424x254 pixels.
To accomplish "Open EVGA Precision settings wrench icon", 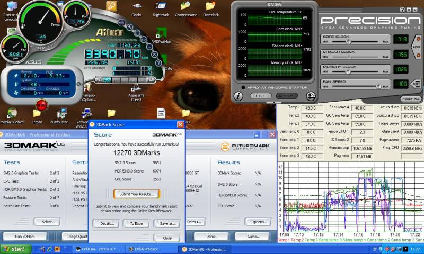I will pos(311,96).
